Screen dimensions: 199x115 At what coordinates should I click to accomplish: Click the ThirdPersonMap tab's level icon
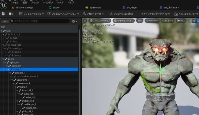click(13, 8)
